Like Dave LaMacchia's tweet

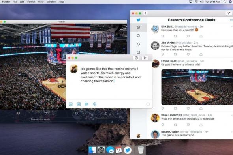[x=188, y=125]
